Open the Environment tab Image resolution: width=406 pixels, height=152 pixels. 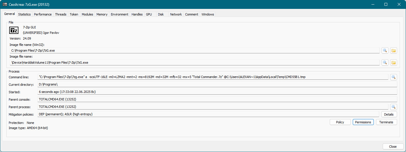(x=119, y=14)
